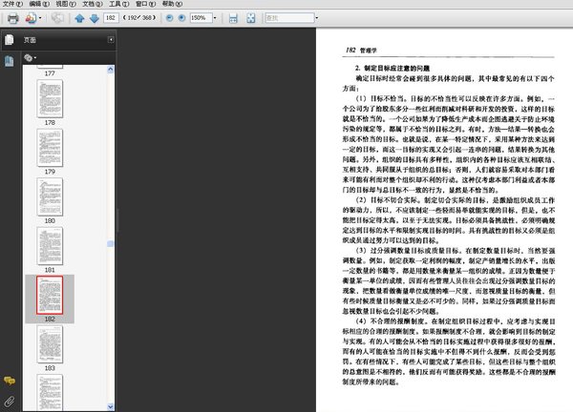
Task: Open the attachments paperclip panel
Action: [10, 401]
